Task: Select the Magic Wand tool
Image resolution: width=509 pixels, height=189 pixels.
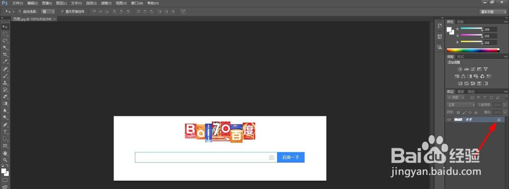Action: 5,48
